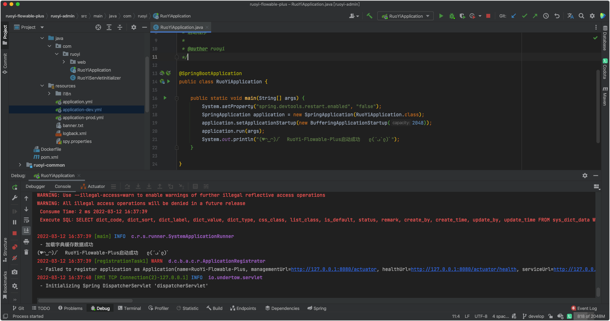Toggle read-only lock icon in status bar
This screenshot has width=610, height=321.
point(550,316)
